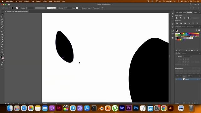Click the Intersect shape mode icon
This screenshot has width=201, height=113.
(185, 18)
